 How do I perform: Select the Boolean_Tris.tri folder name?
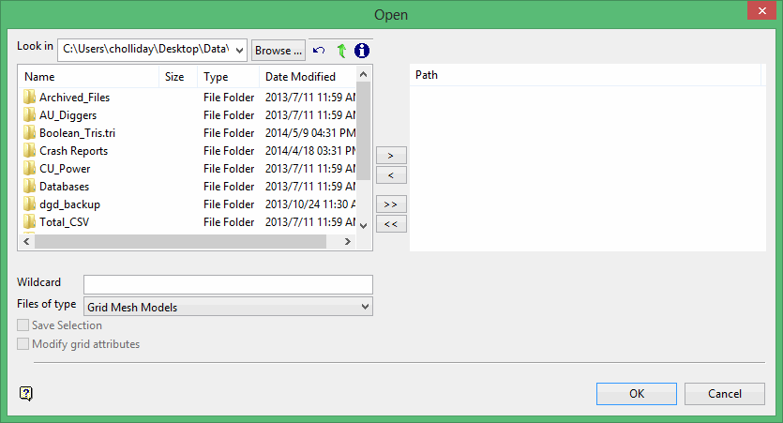tap(78, 133)
